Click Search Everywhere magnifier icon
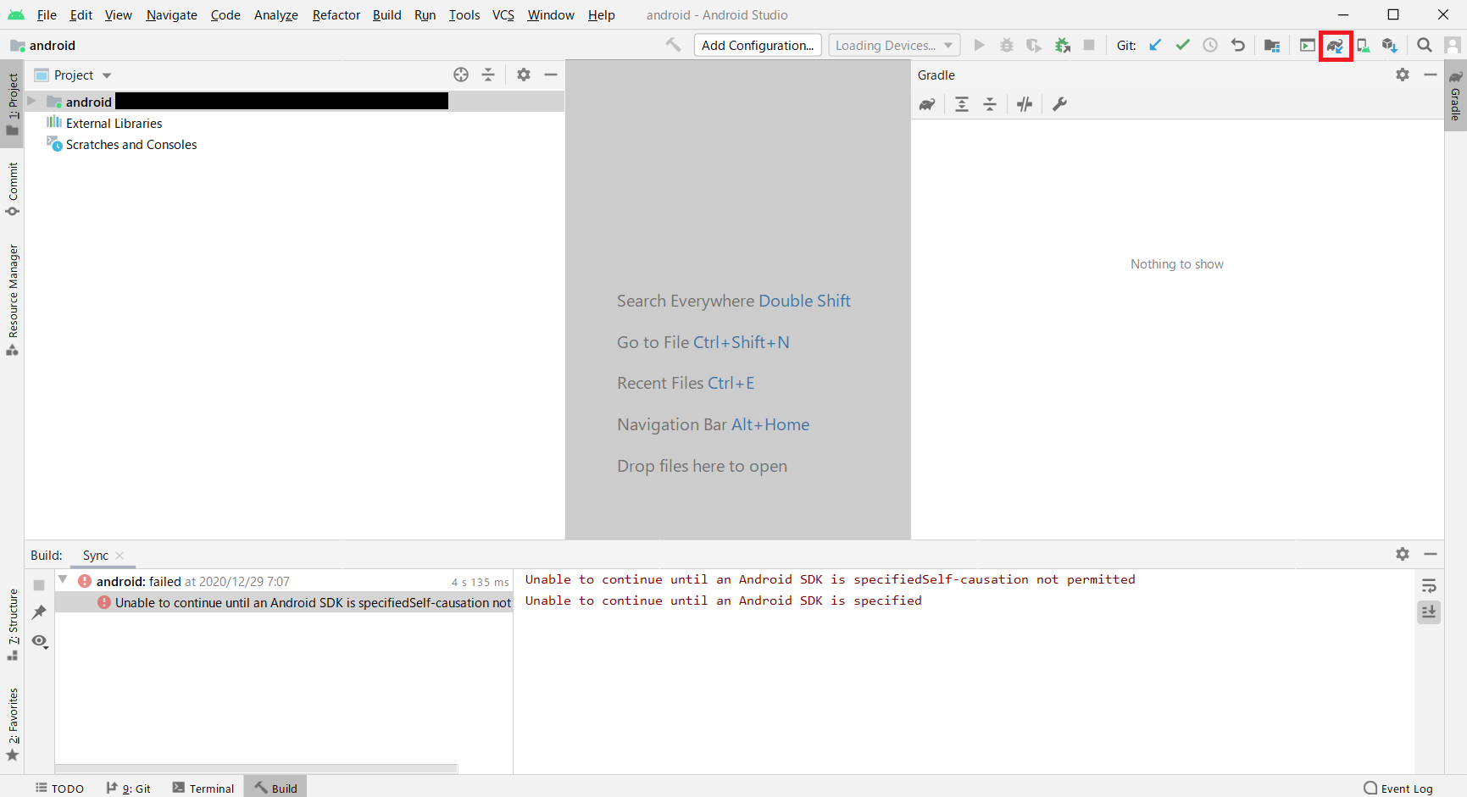Viewport: 1467px width, 797px height. pos(1425,45)
